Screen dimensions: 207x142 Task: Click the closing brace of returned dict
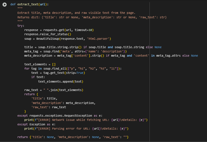25,112
